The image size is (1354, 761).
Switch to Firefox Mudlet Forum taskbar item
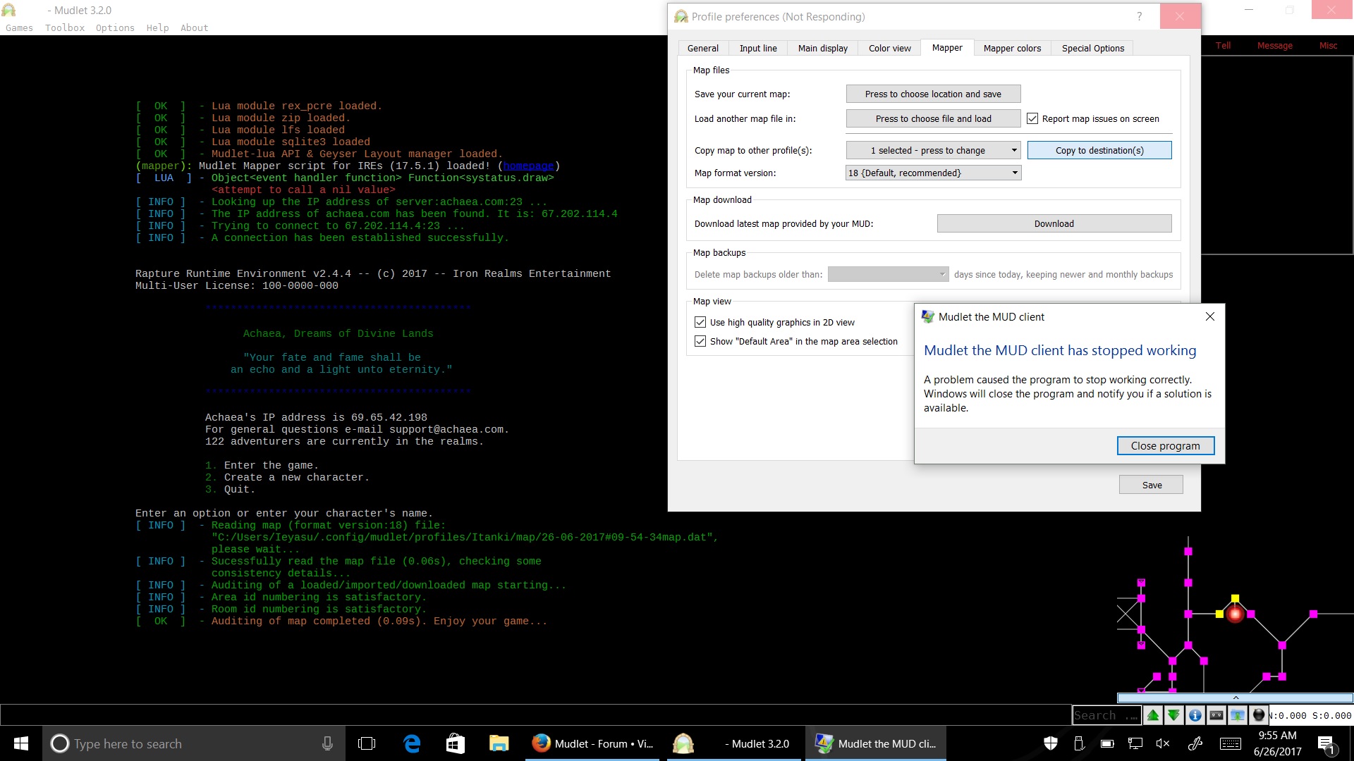(592, 743)
